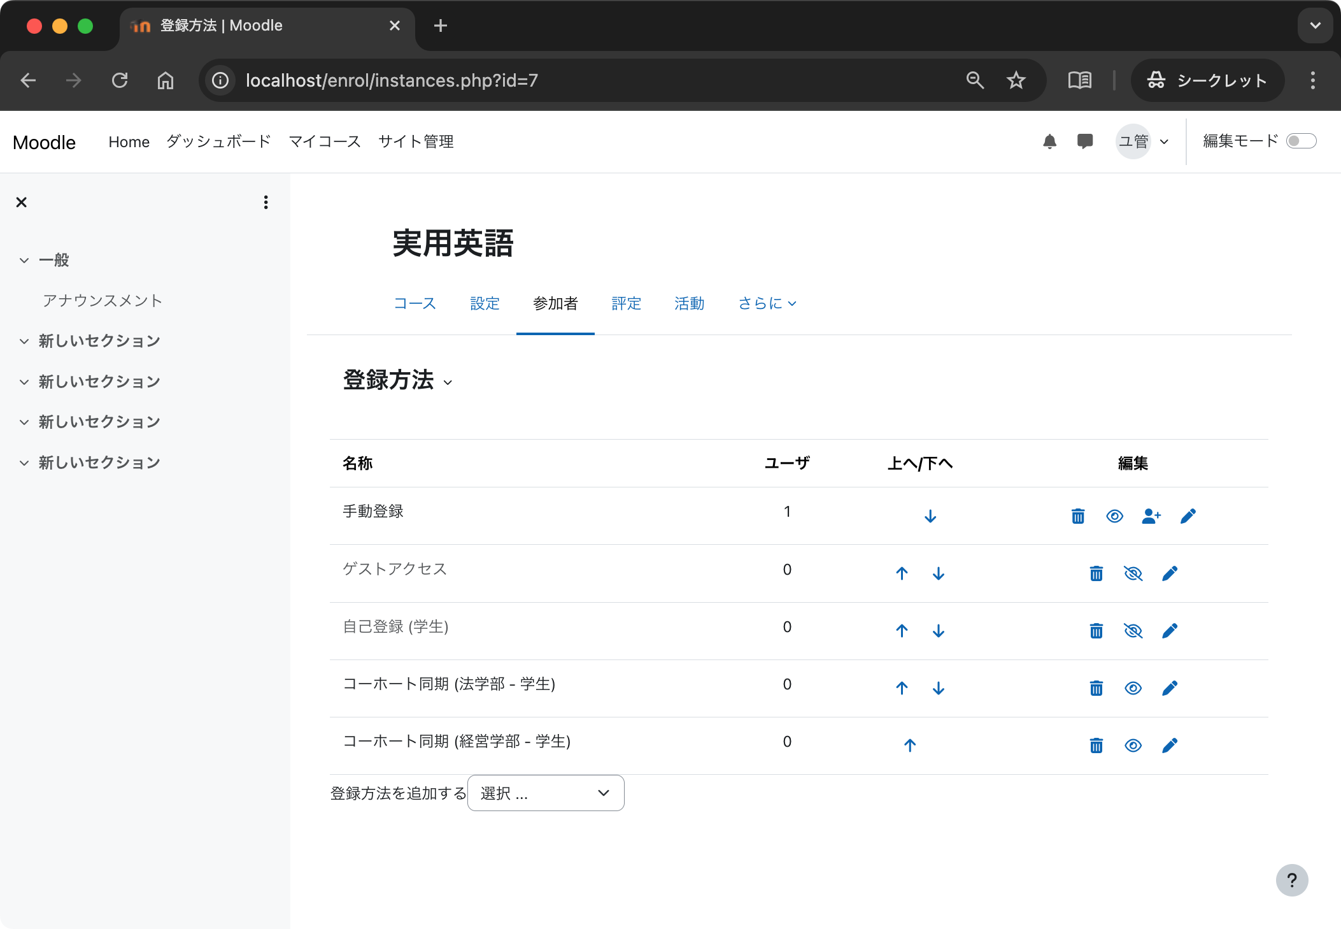The height and width of the screenshot is (929, 1341).
Task: Delete コーホート同期 (経営学部 - 学生) method
Action: (1096, 745)
